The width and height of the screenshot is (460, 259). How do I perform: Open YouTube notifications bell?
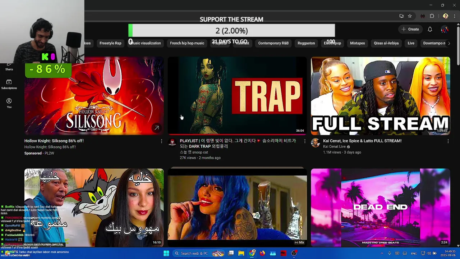tap(430, 29)
